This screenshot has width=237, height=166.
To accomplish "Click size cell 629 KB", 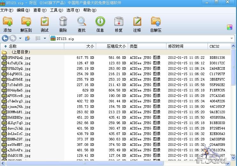I will (88, 90).
